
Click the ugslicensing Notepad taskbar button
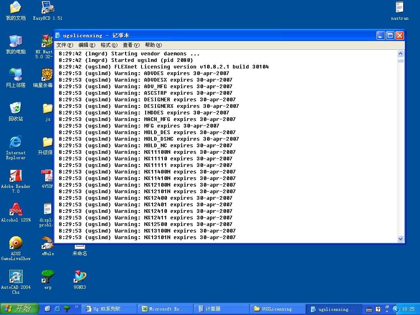(334, 309)
